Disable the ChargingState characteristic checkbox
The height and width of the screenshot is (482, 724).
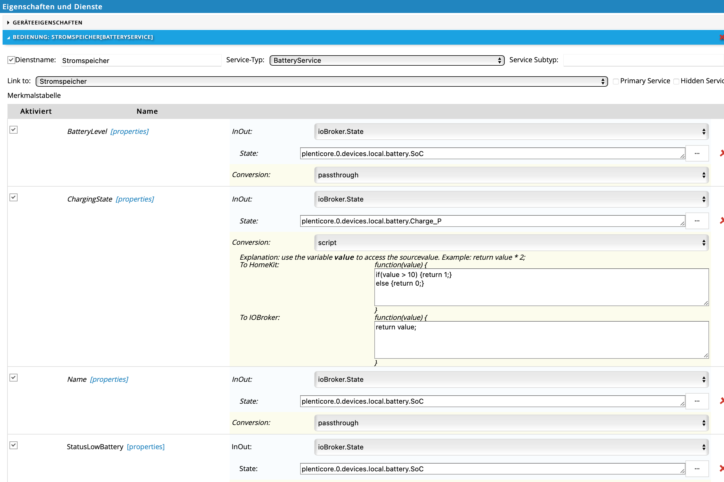(14, 197)
